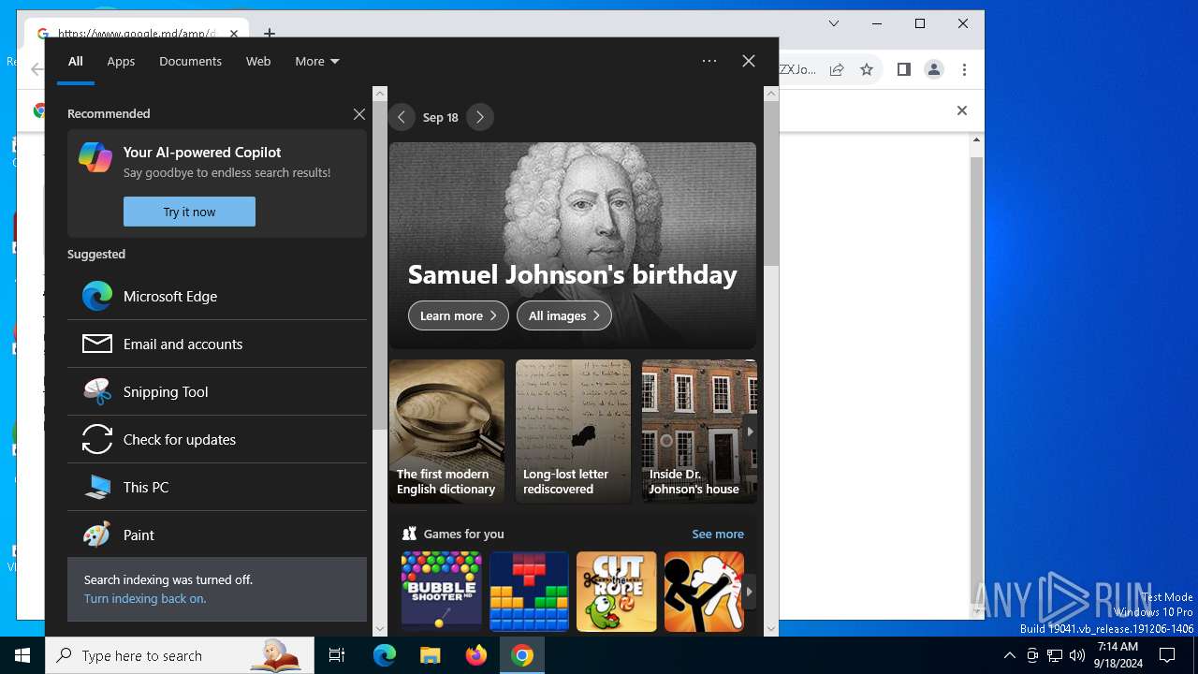Open a new Chrome tab
Viewport: 1198px width, 674px height.
click(x=270, y=34)
